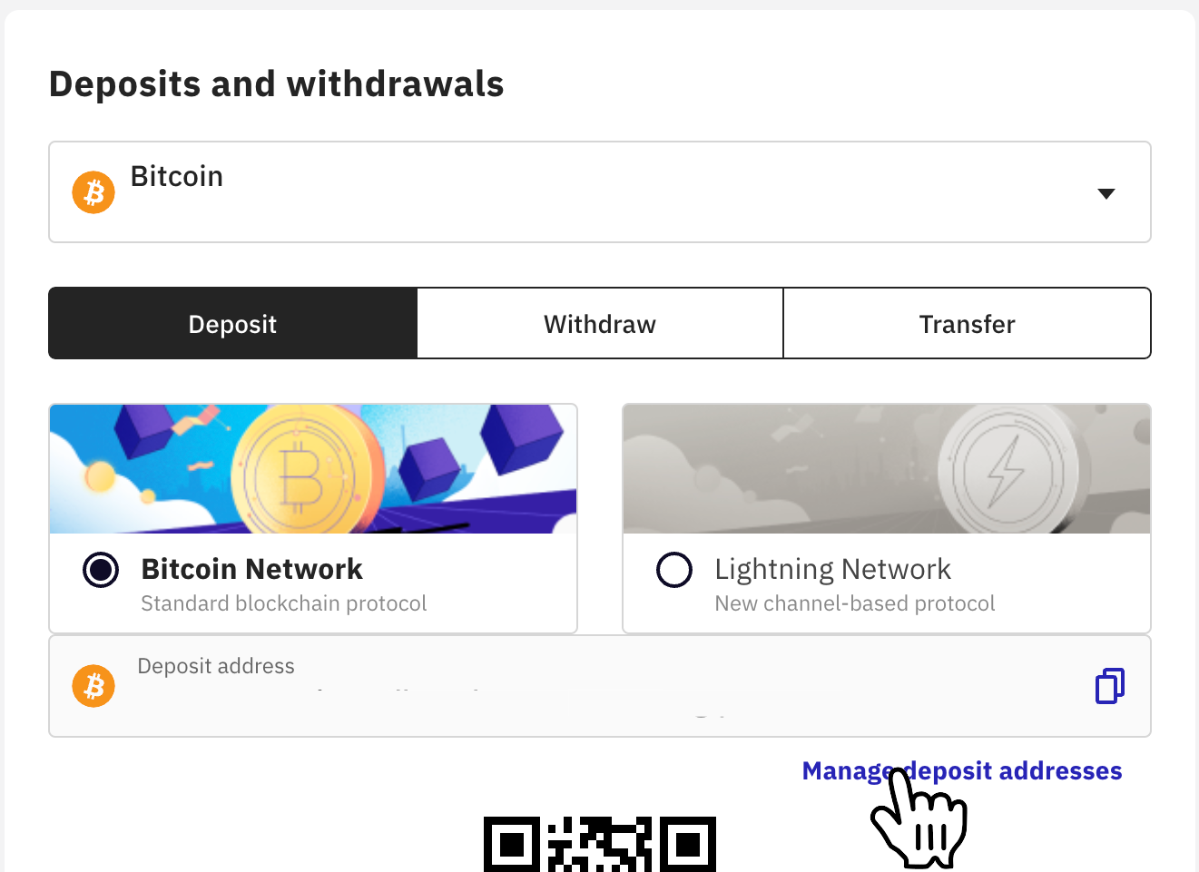Image resolution: width=1199 pixels, height=872 pixels.
Task: Click the Bitcoin logo in the currency selector
Action: (93, 191)
